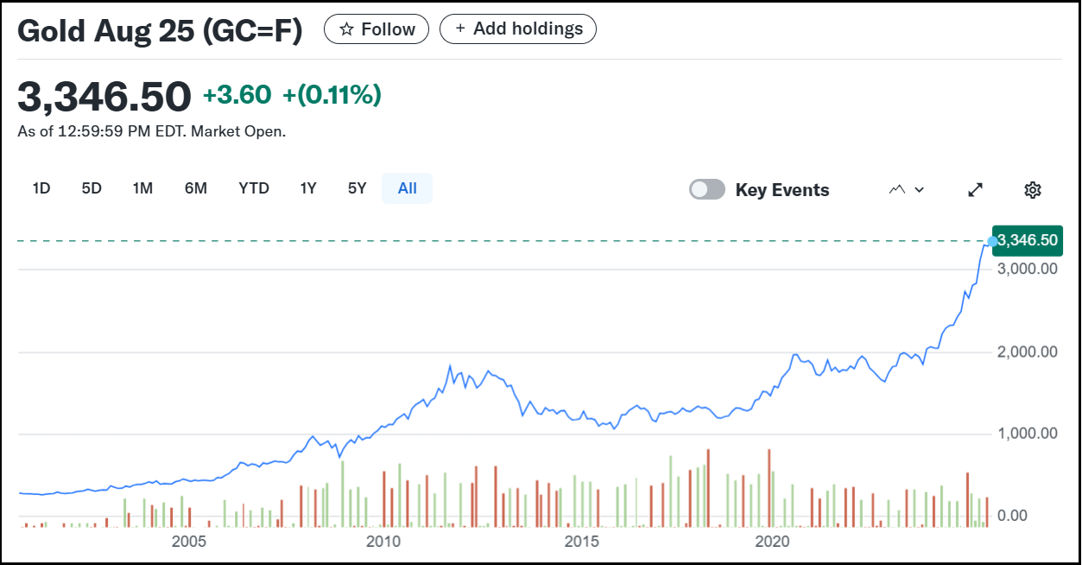Click the Key Events text label
The height and width of the screenshot is (565, 1082).
[x=781, y=190]
